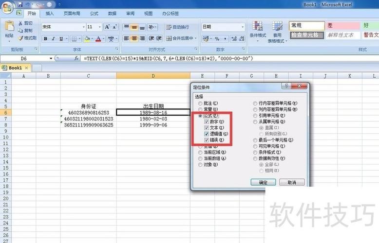
Task: Open Format as Table (套用表格格式)
Action: (x=277, y=32)
